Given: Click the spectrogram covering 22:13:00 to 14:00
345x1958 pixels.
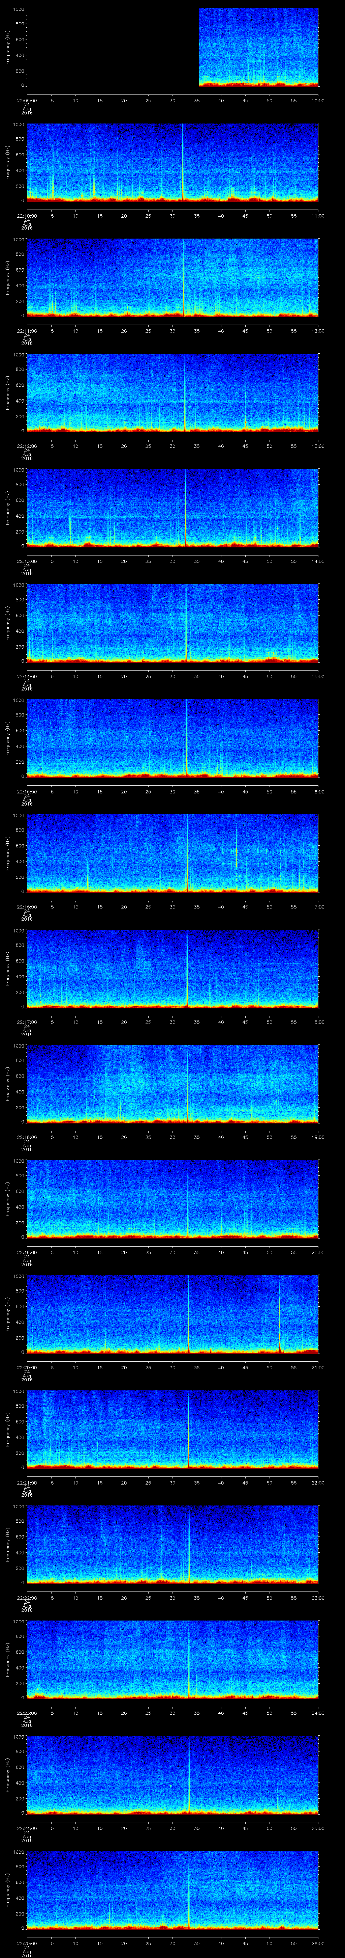Looking at the screenshot, I should tap(173, 508).
